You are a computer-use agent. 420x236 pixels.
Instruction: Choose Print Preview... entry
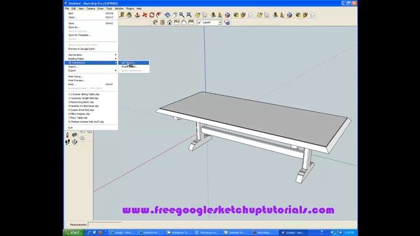91,80
